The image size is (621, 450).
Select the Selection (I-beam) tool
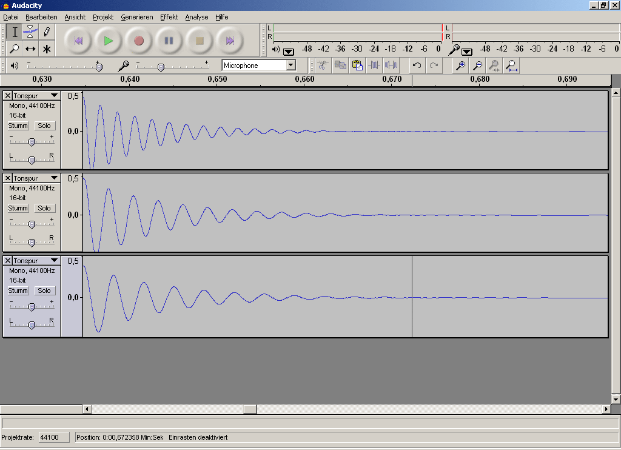[15, 32]
